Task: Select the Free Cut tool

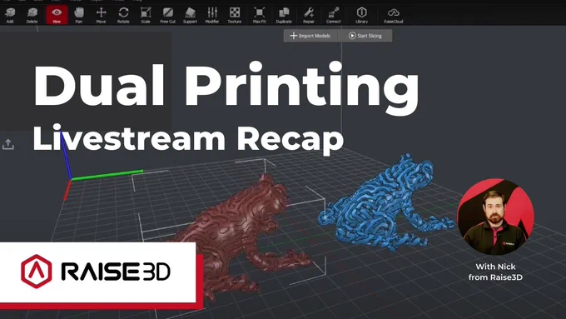Action: (167, 15)
